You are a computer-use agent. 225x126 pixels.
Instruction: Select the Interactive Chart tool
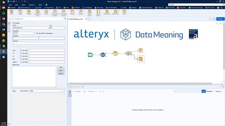point(38,13)
